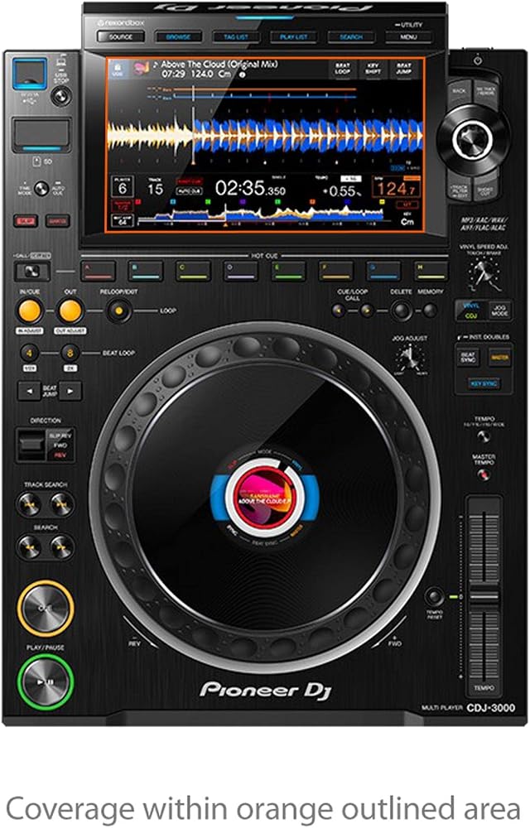Click TRACK SEARCH next button
Image resolution: width=530 pixels, height=828 pixels.
tap(62, 504)
